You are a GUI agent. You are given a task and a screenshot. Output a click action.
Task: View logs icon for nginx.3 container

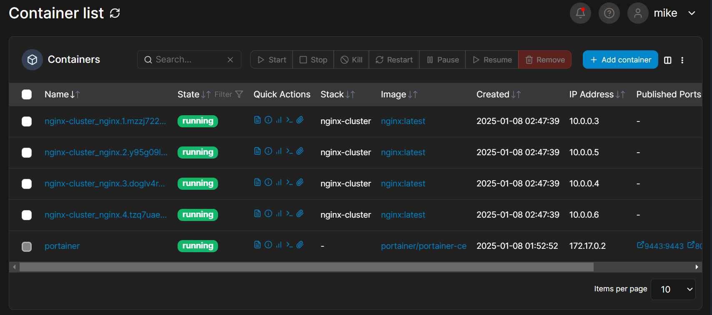[x=258, y=182]
